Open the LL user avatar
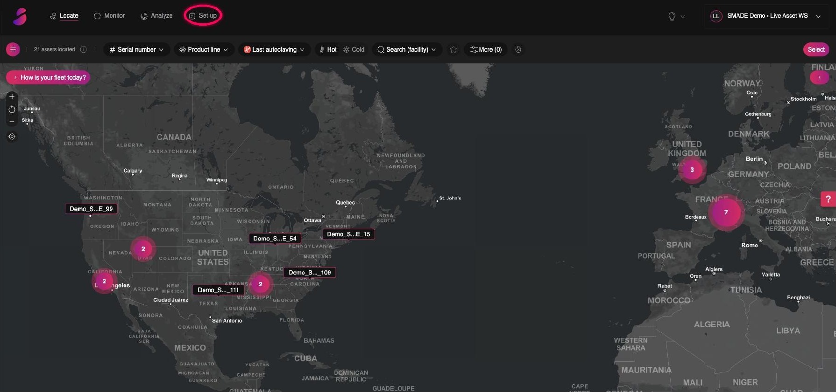 tap(716, 16)
